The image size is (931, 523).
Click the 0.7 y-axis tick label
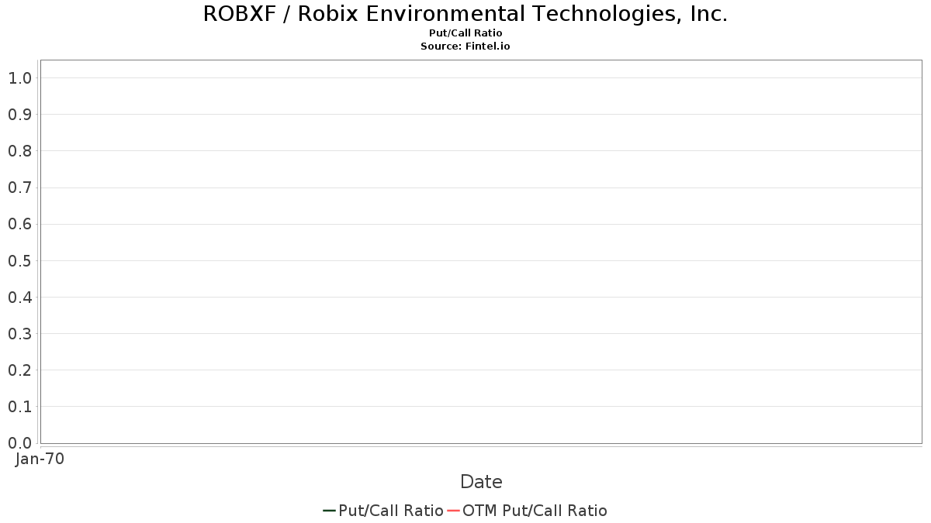19,188
